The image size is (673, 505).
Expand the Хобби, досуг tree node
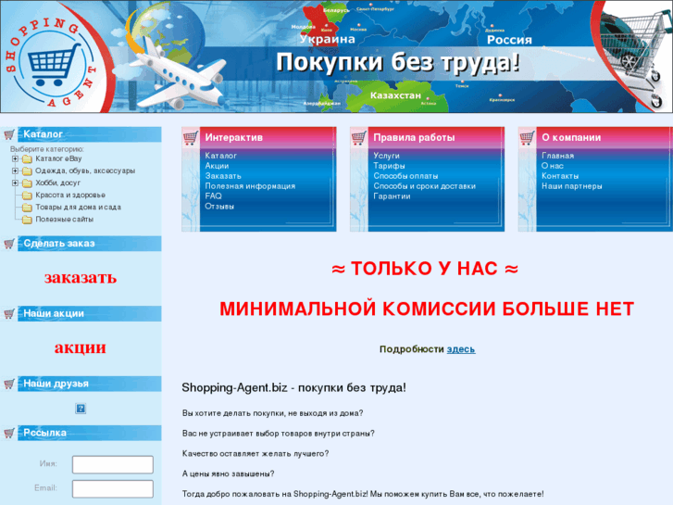point(15,183)
